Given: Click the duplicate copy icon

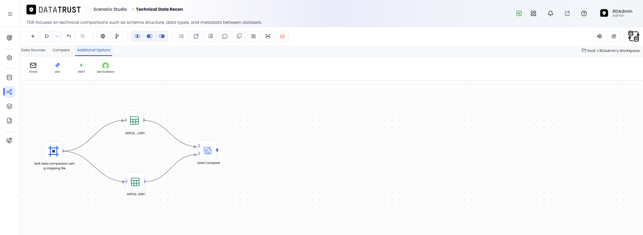Looking at the screenshot, I should tap(239, 36).
